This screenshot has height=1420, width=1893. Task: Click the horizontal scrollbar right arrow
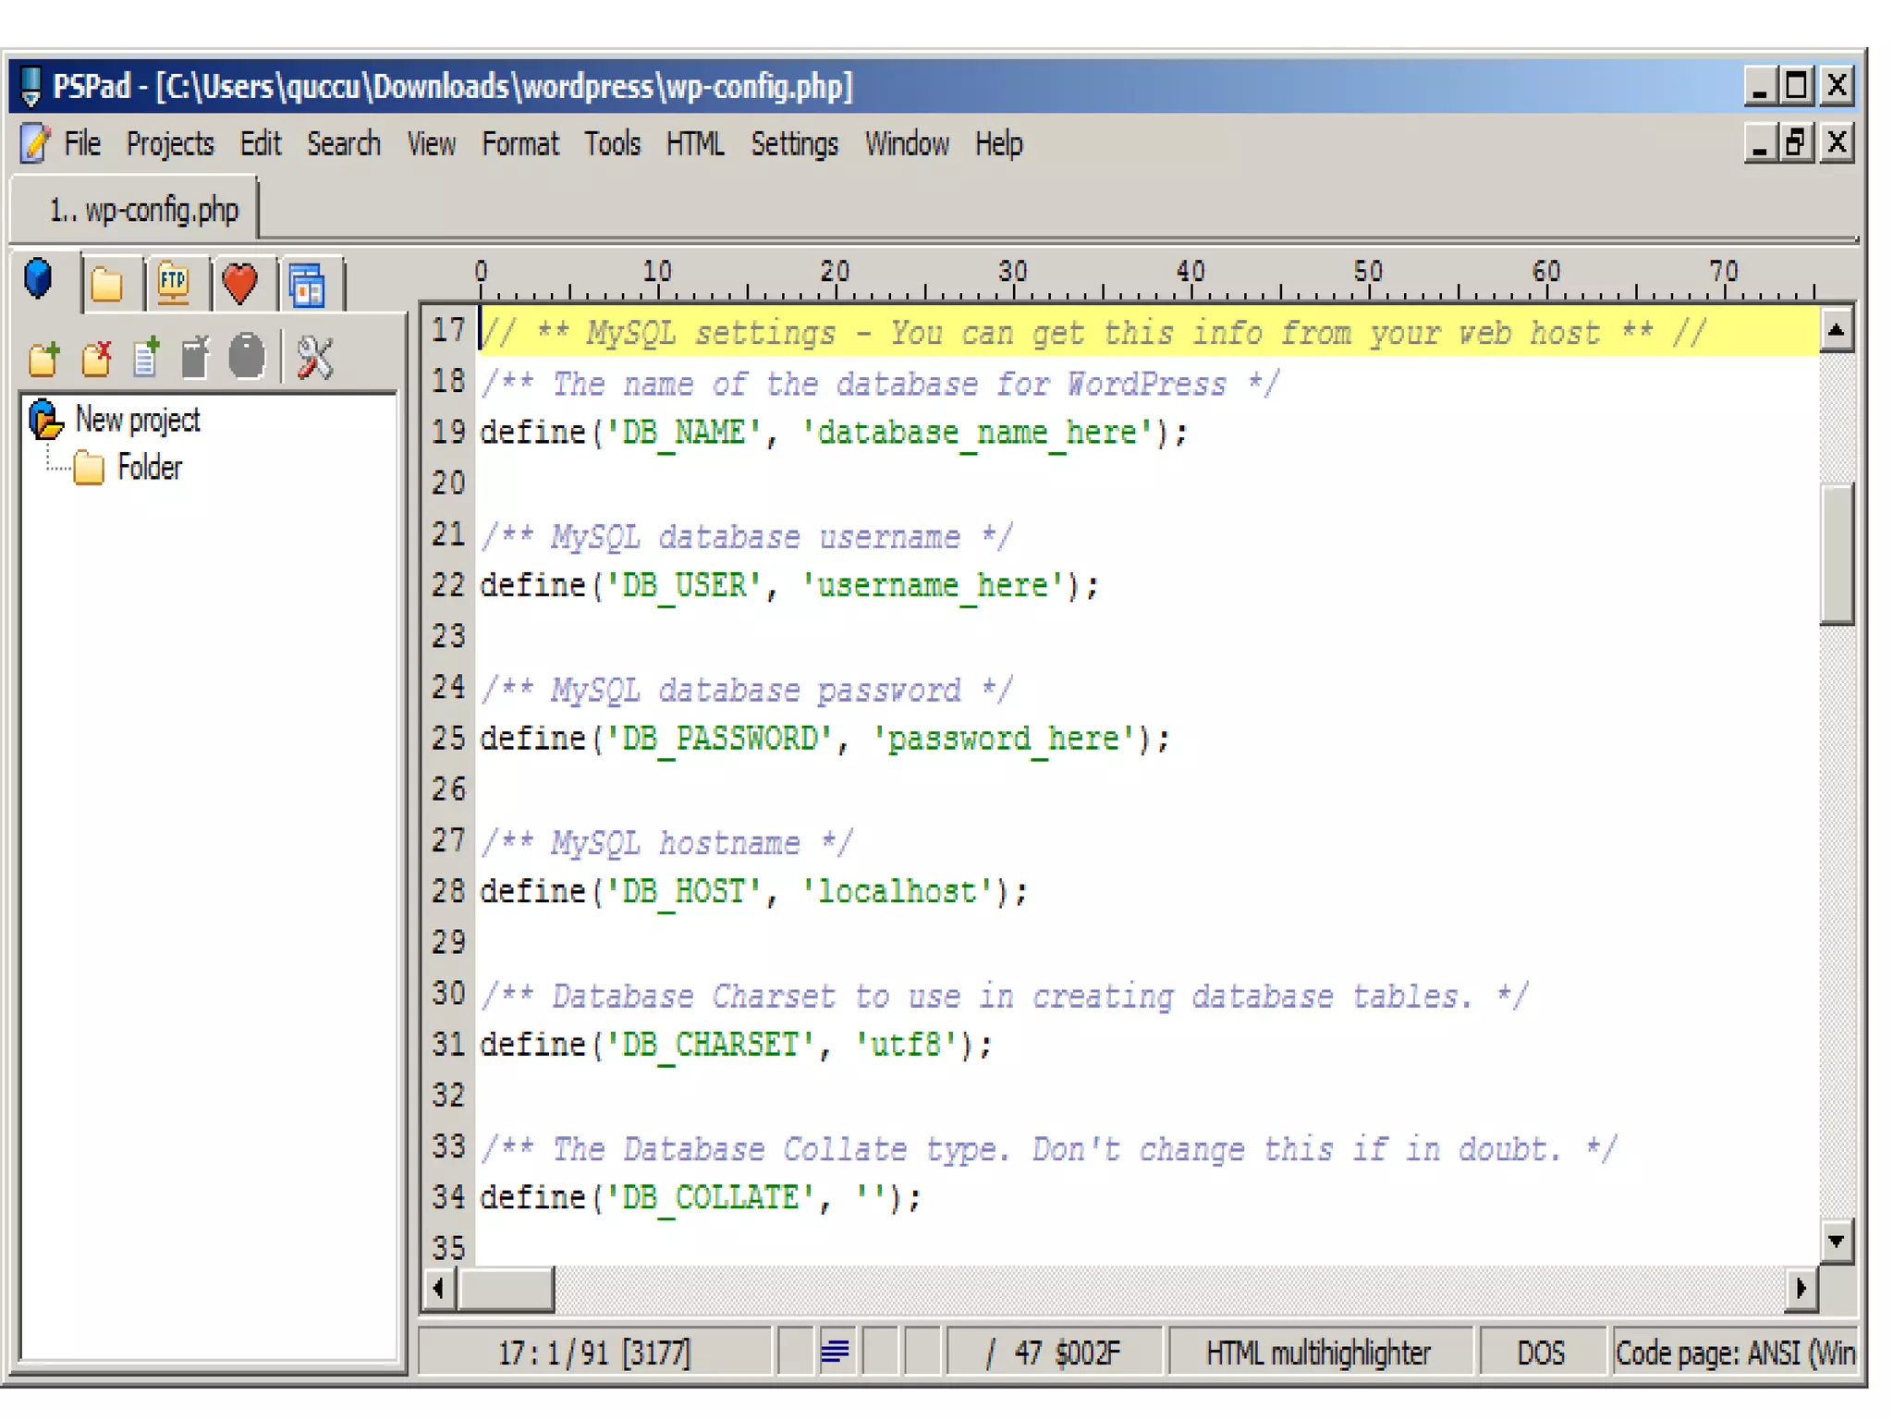click(1801, 1288)
